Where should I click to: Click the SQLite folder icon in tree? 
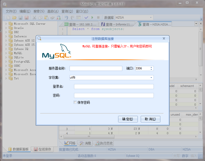coord(10,57)
